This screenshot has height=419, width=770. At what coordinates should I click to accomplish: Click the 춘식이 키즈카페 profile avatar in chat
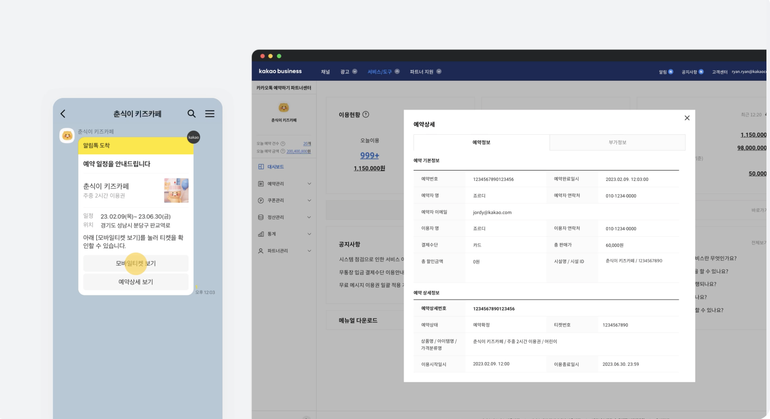[67, 135]
